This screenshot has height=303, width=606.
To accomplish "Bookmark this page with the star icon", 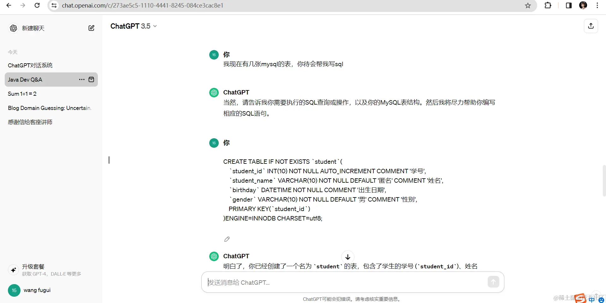I will 528,5.
